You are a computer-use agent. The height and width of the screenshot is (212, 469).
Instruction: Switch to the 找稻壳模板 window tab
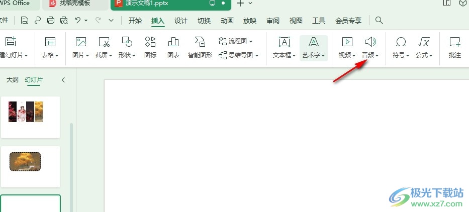tap(75, 4)
